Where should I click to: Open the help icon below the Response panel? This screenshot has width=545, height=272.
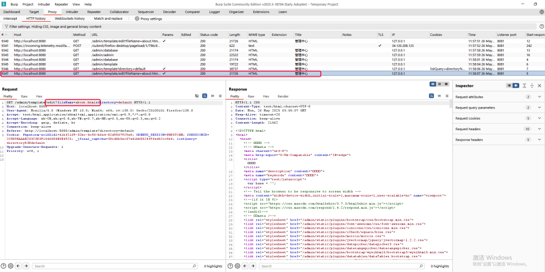(230, 266)
